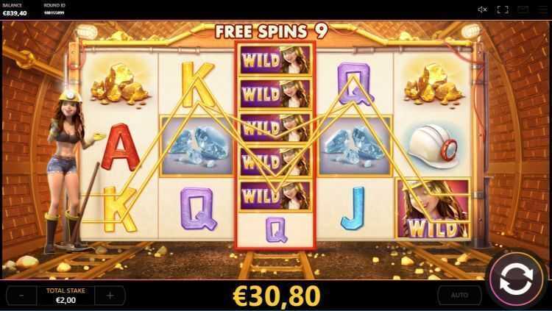
Task: Click the Free Spins 9 counter
Action: tap(272, 32)
